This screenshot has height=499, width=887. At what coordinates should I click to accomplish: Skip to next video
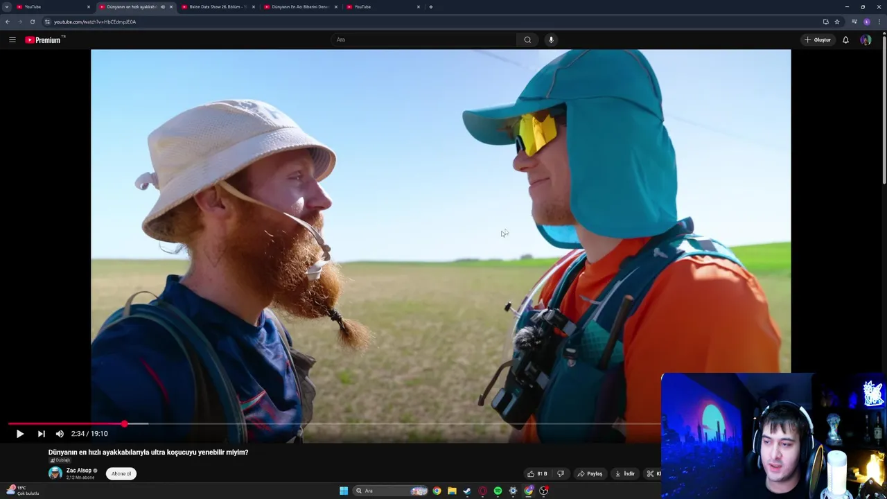(x=42, y=434)
